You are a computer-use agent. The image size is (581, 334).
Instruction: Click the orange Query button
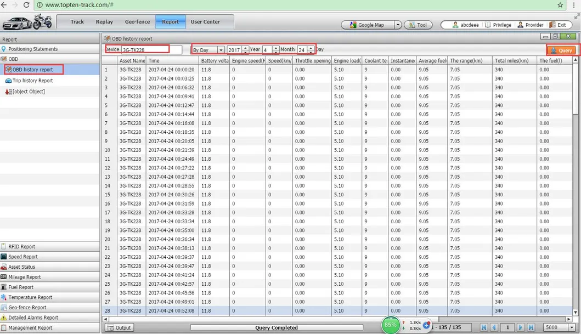point(561,50)
